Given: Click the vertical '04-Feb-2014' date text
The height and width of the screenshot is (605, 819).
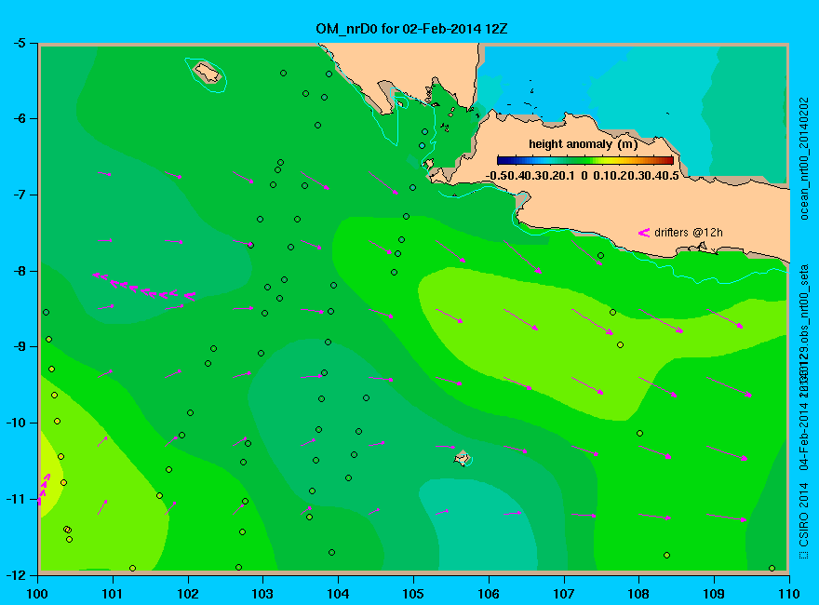Looking at the screenshot, I should pos(803,437).
